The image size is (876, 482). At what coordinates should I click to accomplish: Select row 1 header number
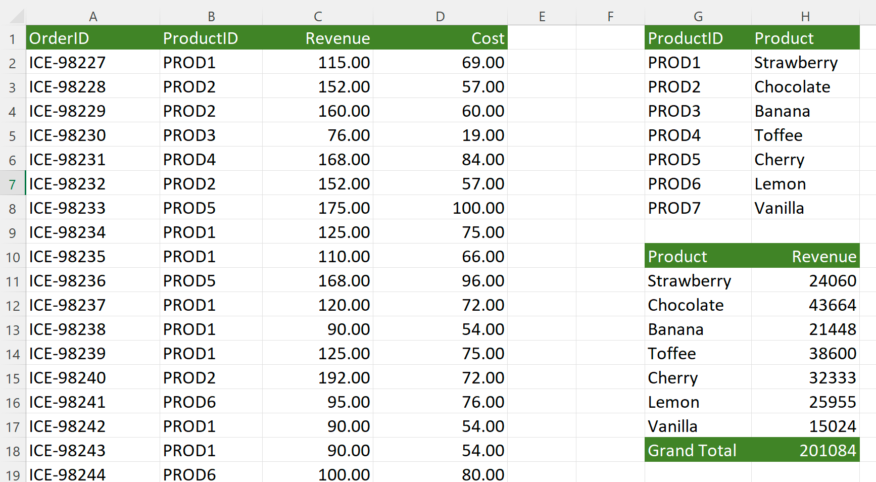pos(12,38)
